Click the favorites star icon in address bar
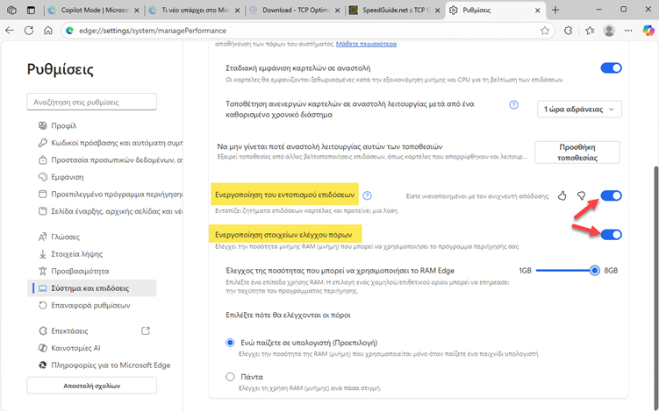This screenshot has width=659, height=411. coord(545,30)
